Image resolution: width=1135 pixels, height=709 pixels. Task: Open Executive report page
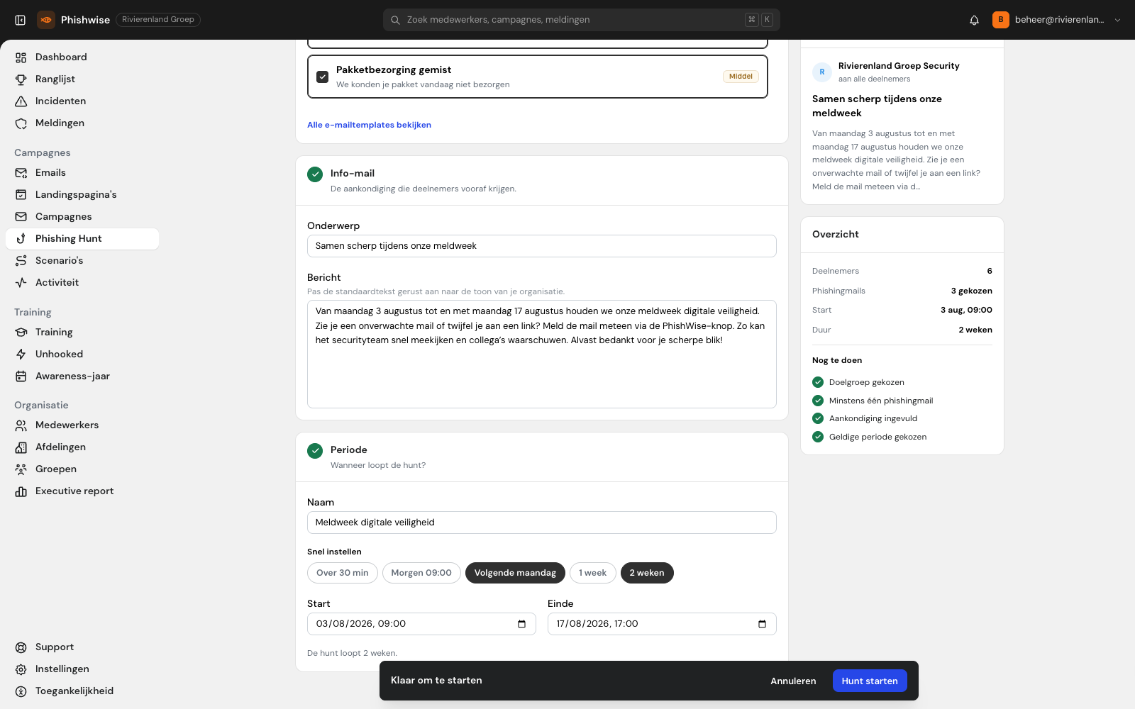click(82, 491)
